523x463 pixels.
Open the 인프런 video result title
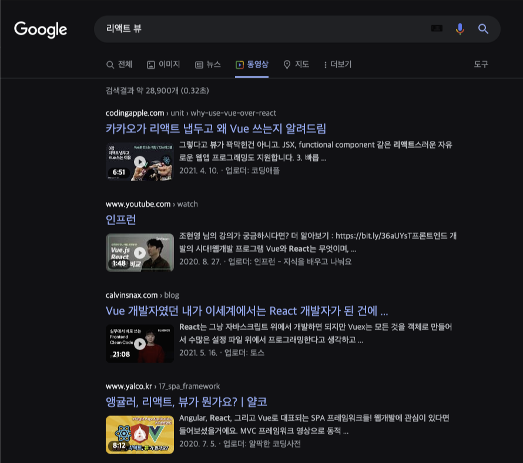pyautogui.click(x=120, y=220)
